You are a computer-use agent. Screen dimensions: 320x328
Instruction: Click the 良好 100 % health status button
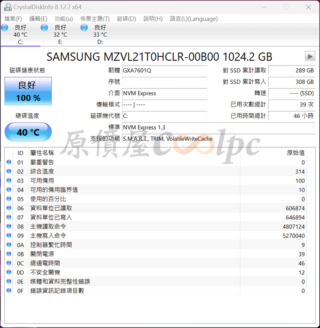point(28,91)
